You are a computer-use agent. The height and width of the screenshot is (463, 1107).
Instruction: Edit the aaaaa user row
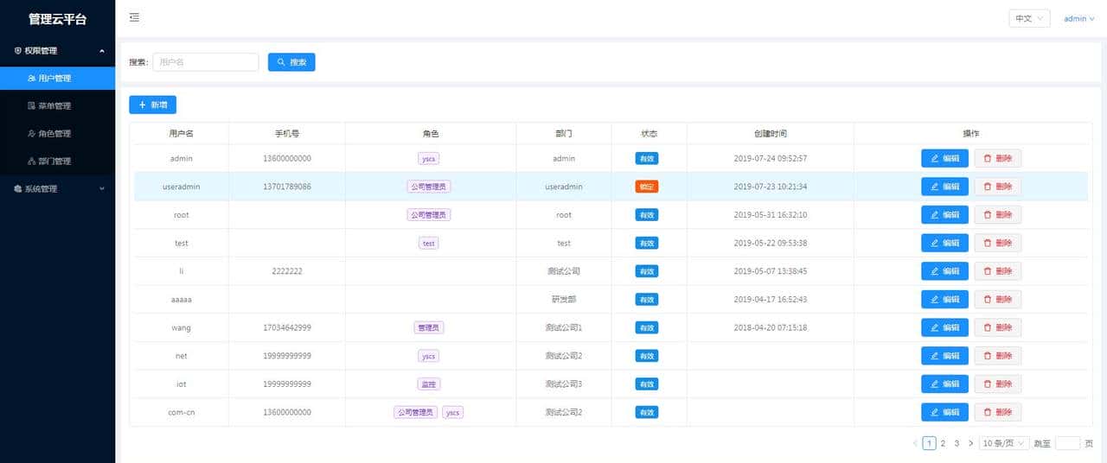[x=944, y=300]
